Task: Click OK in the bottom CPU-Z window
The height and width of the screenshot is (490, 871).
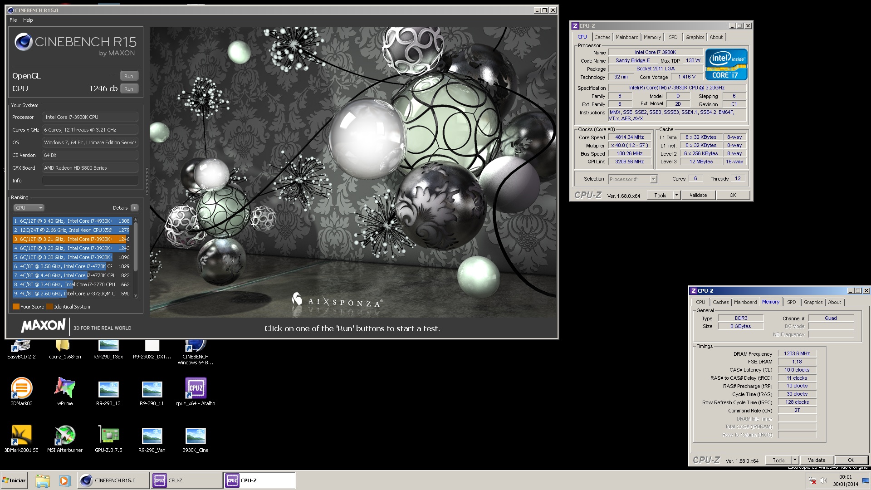Action: pyautogui.click(x=851, y=461)
